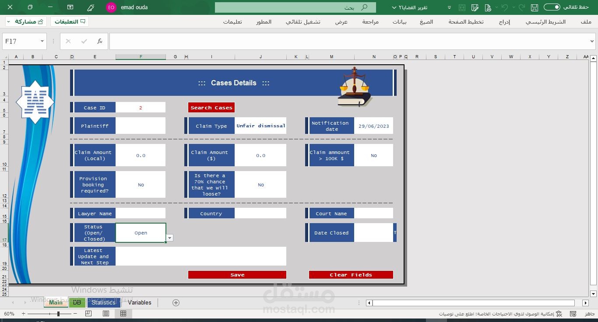Click the Save As pencil-disk icon
This screenshot has height=322, width=598.
pyautogui.click(x=475, y=7)
